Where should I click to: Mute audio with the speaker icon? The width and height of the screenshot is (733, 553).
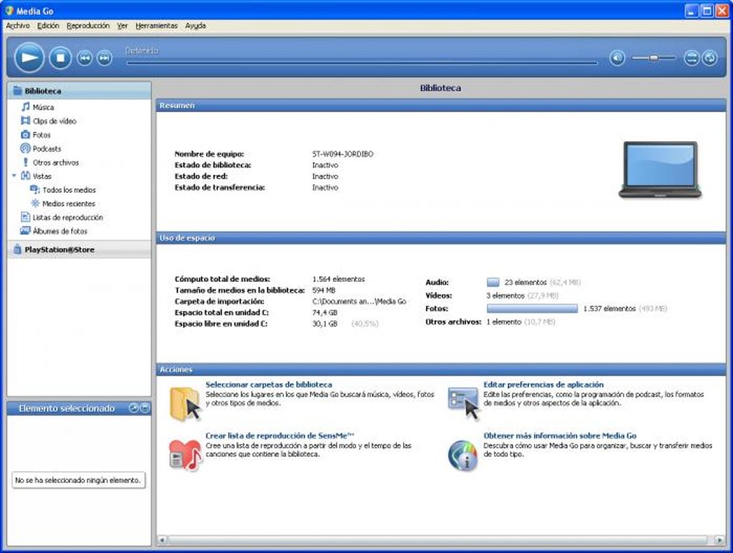point(617,58)
